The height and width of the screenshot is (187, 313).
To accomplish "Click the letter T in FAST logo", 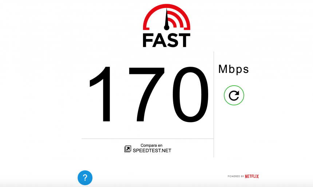I will click(185, 40).
